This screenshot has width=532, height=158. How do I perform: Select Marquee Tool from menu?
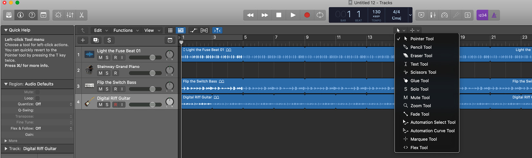coord(427,139)
